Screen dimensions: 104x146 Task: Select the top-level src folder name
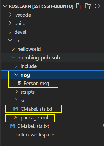17,41
